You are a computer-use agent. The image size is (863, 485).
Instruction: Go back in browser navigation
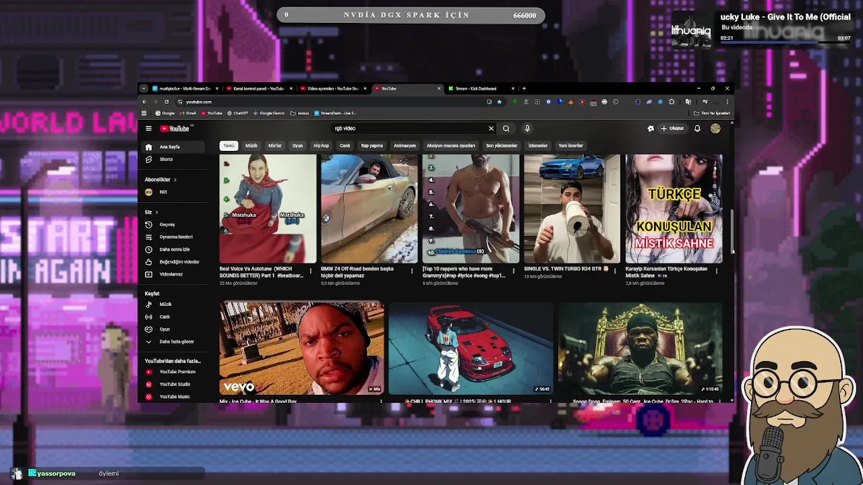pyautogui.click(x=144, y=102)
